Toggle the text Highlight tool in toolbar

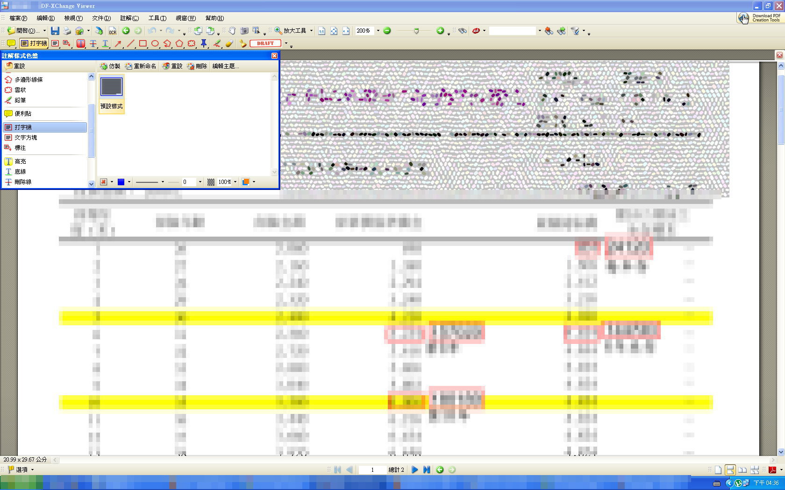coord(81,43)
